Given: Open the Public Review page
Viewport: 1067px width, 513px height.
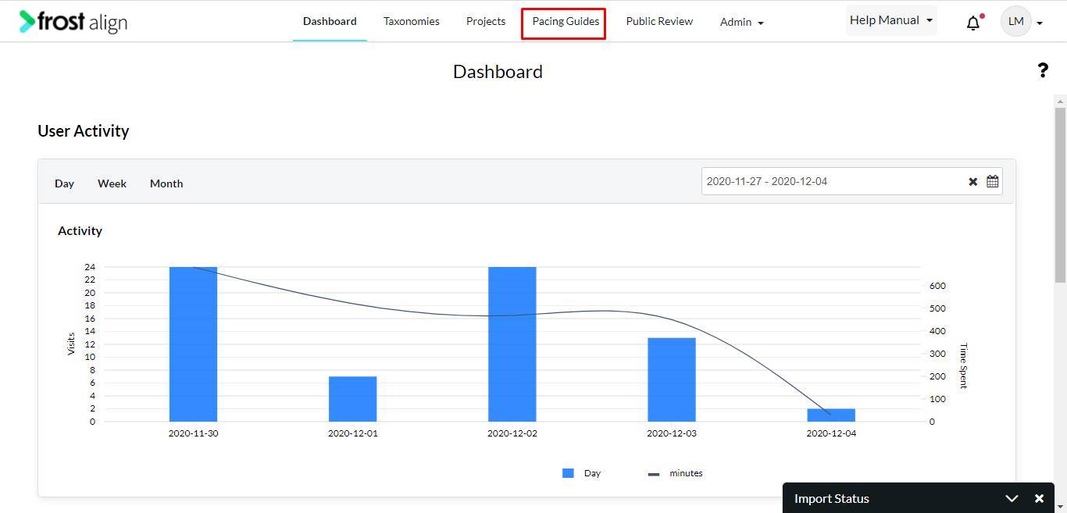Looking at the screenshot, I should (x=659, y=22).
